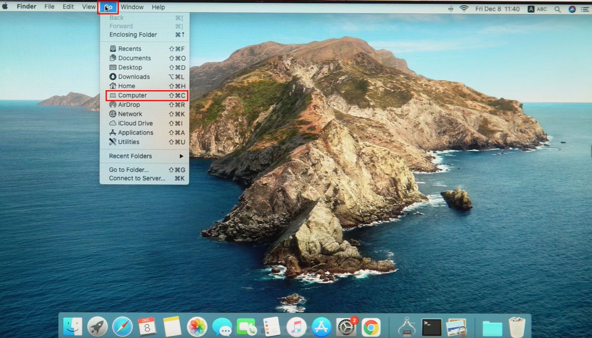Click the Bluetooth status icon
This screenshot has height=338, width=592.
point(451,9)
